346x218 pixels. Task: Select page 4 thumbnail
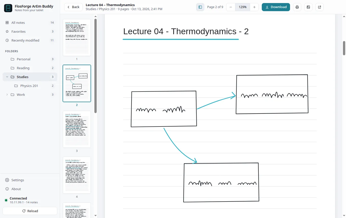[x=77, y=175]
